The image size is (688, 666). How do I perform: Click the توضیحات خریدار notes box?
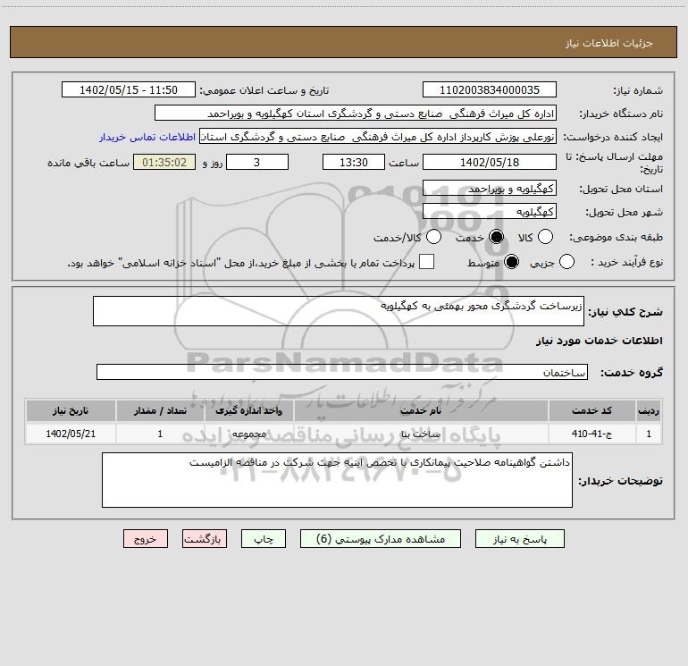coord(337,480)
